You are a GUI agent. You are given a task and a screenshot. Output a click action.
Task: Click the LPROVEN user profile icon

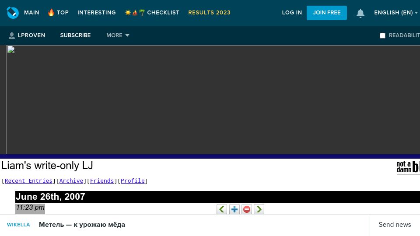pos(11,35)
